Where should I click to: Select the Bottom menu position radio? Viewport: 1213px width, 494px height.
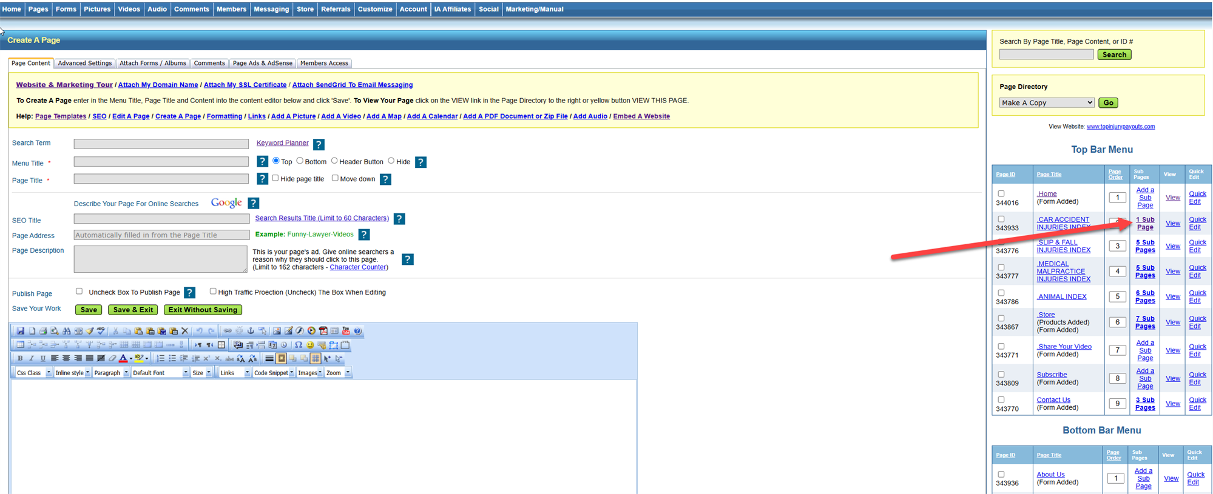click(x=300, y=161)
